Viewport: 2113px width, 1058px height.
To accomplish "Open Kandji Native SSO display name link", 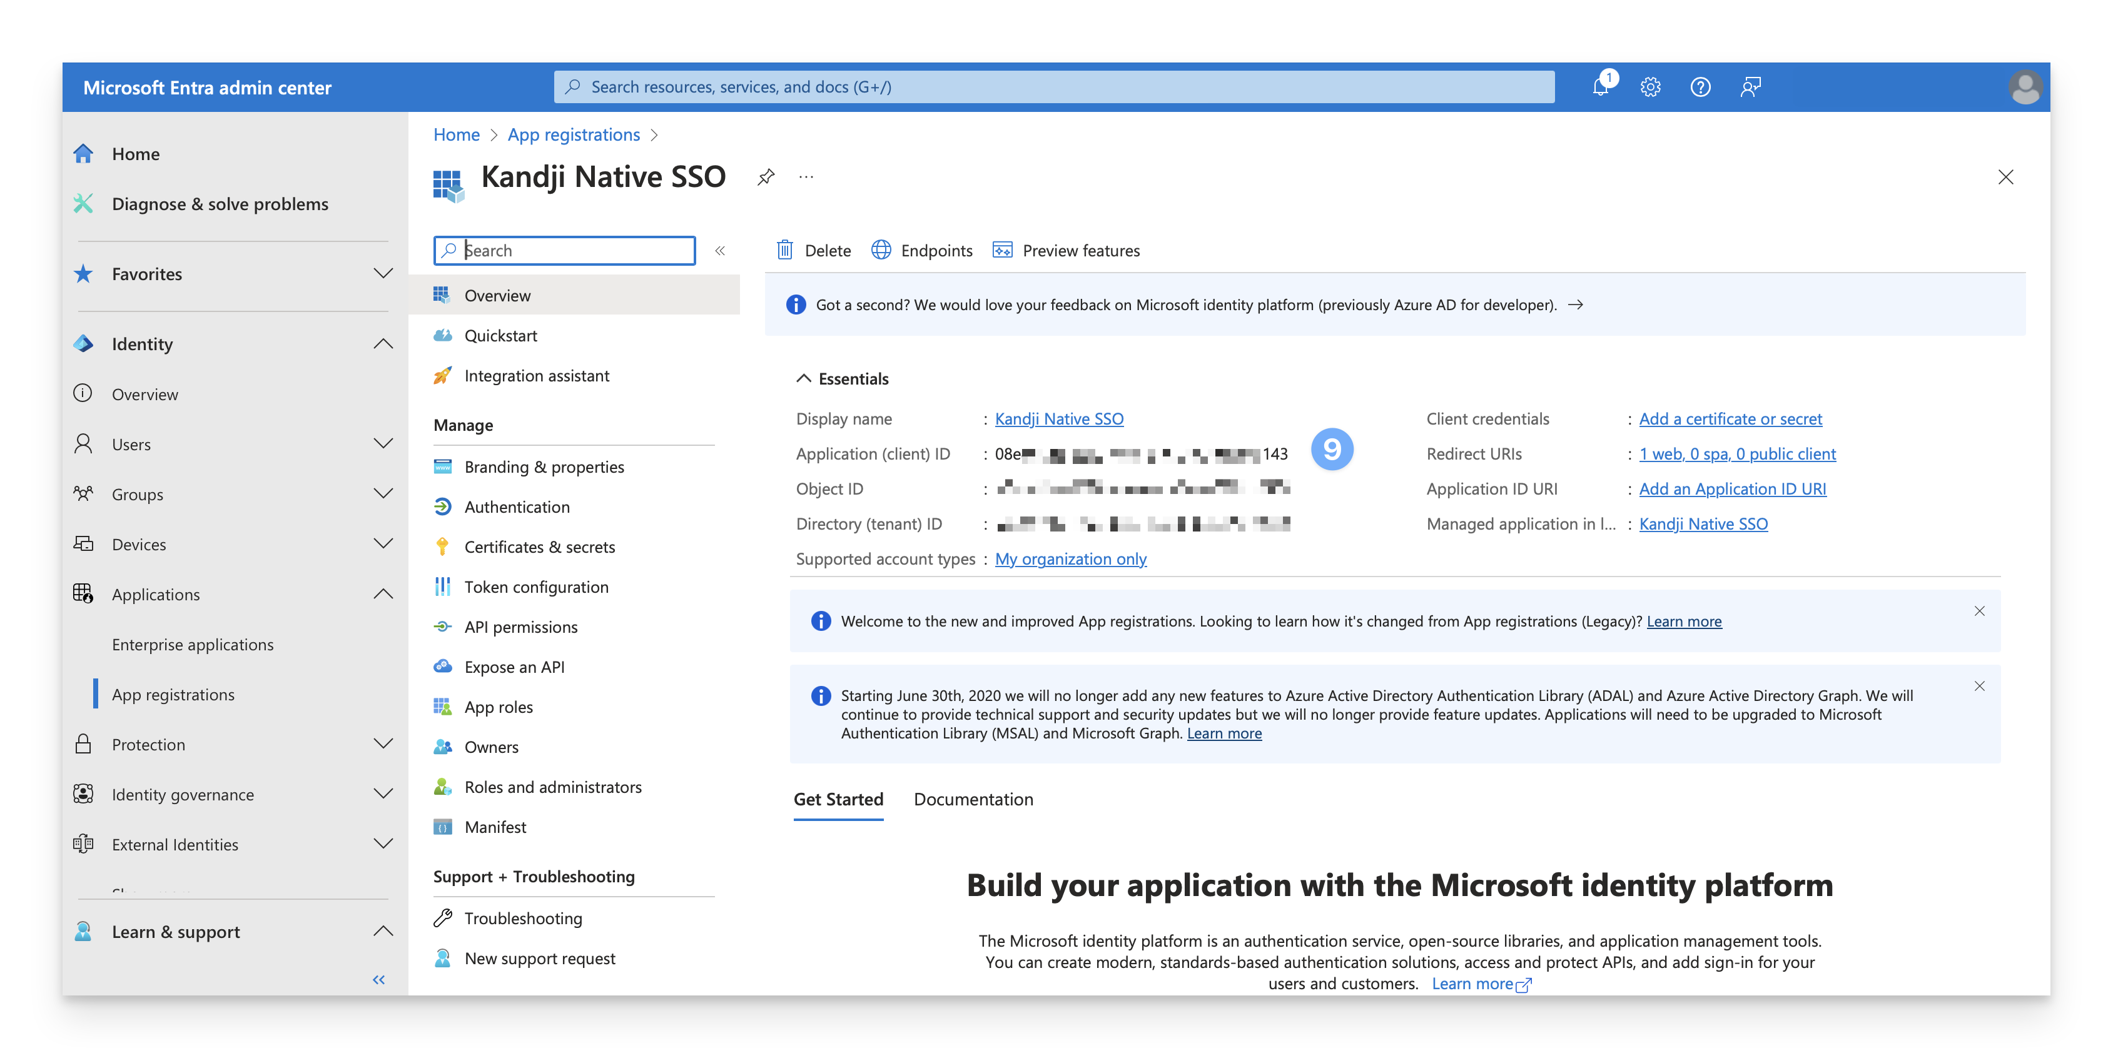I will click(x=1059, y=418).
